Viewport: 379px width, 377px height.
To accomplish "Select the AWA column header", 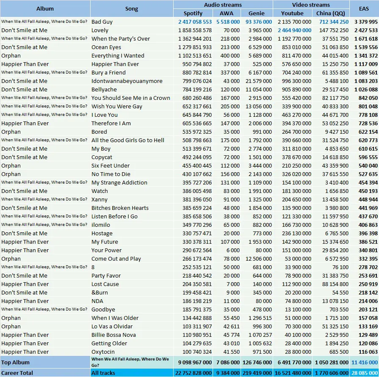I will pos(227,13).
